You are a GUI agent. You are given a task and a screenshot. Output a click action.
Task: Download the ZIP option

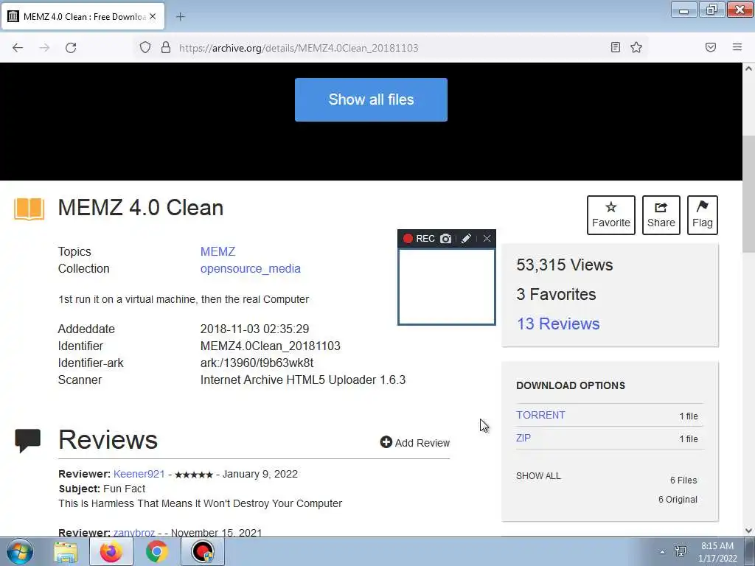click(x=523, y=438)
